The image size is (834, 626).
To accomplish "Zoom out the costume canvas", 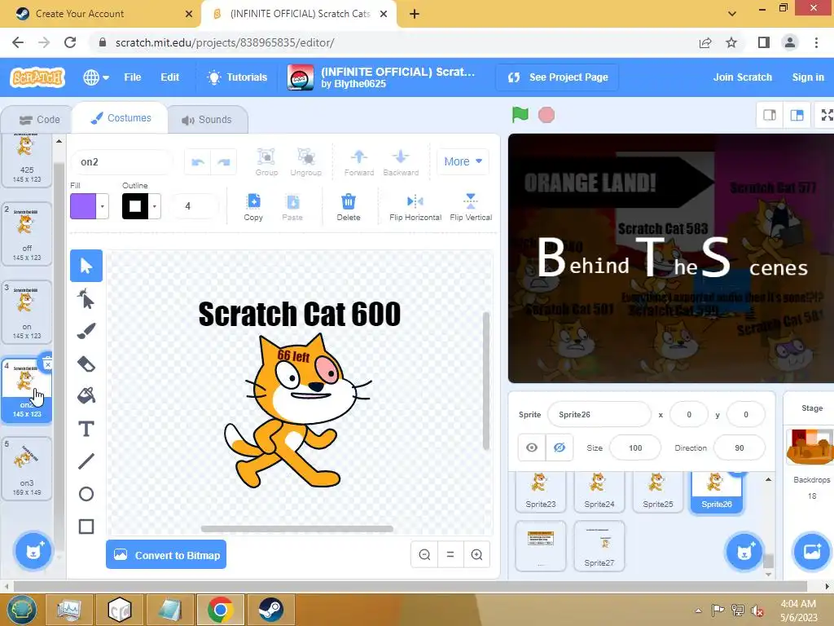I will (424, 554).
